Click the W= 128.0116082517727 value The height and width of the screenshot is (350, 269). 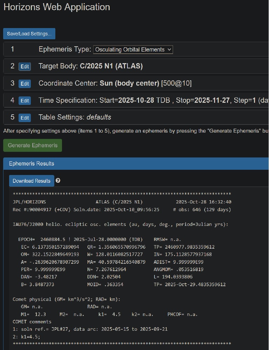tap(115, 254)
